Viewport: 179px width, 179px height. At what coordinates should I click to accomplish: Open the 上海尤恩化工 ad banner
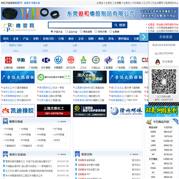pos(54,111)
